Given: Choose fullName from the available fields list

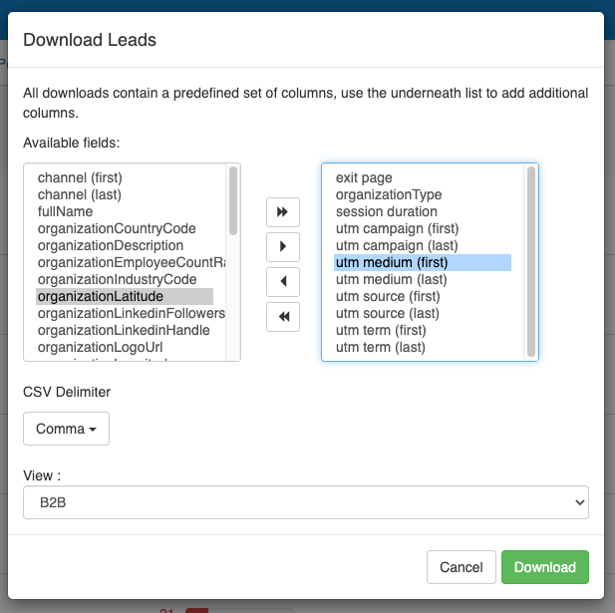Looking at the screenshot, I should pyautogui.click(x=65, y=211).
